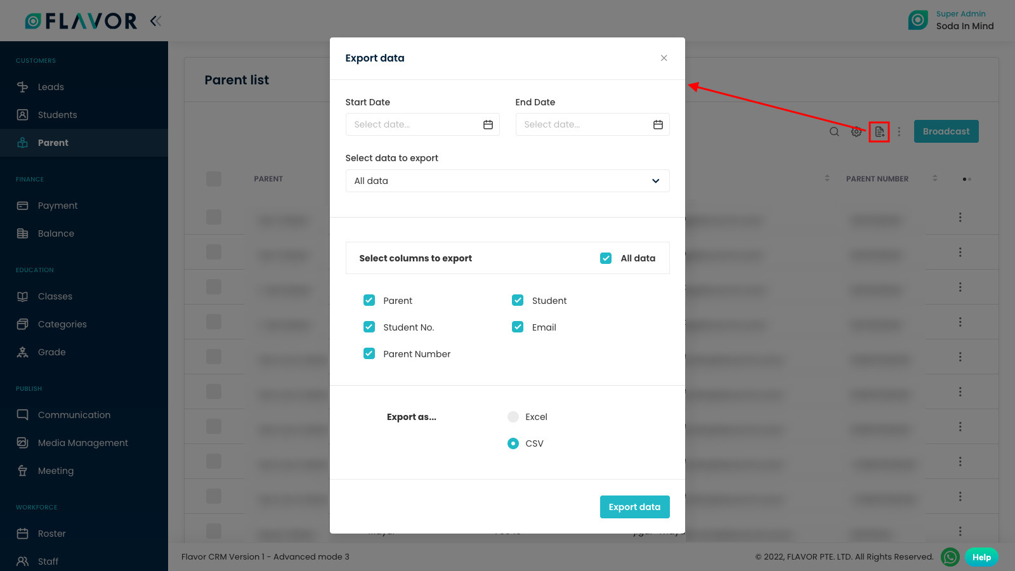The height and width of the screenshot is (571, 1015).
Task: Toggle the All data checkbox
Action: click(x=606, y=258)
